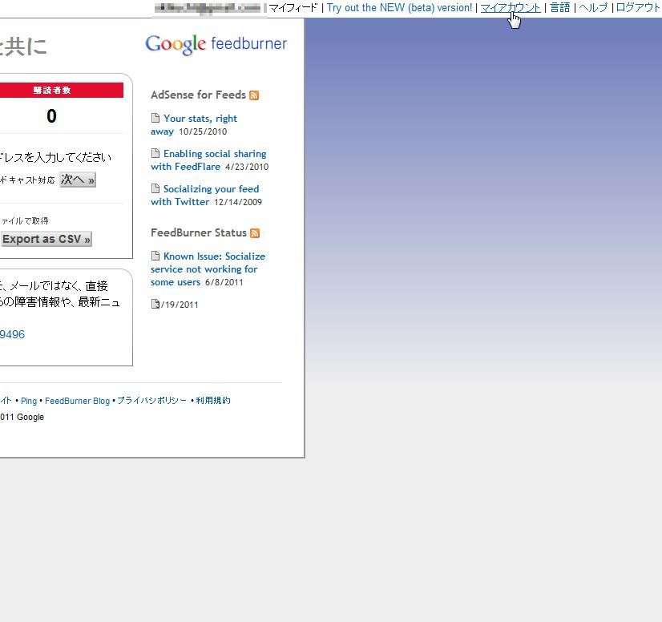Open the マイアカウント page

[x=511, y=7]
